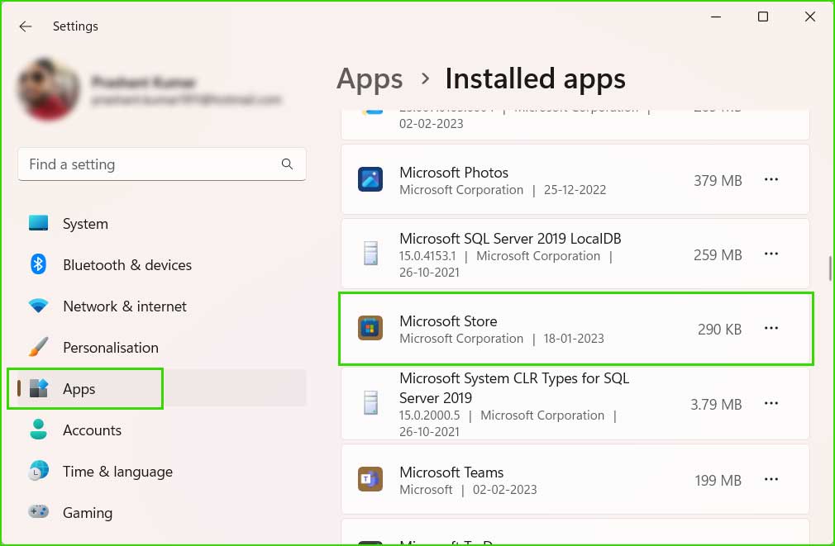Click the 3.79 MB size value
Viewport: 835px width, 546px height.
pyautogui.click(x=716, y=405)
